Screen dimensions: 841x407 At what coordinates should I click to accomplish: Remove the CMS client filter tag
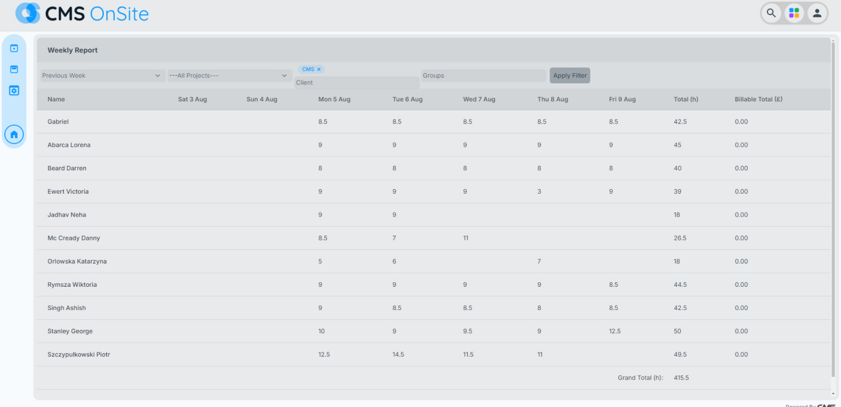[x=319, y=69]
